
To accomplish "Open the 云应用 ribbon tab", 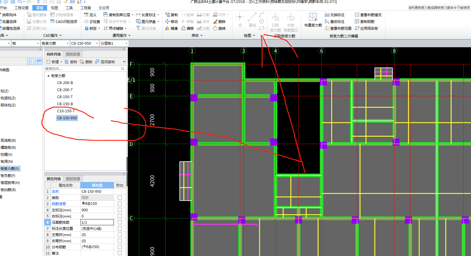I will click(104, 8).
